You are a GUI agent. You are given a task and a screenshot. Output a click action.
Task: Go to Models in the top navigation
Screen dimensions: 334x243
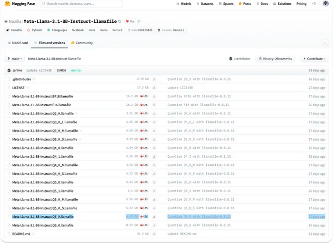tap(184, 3)
